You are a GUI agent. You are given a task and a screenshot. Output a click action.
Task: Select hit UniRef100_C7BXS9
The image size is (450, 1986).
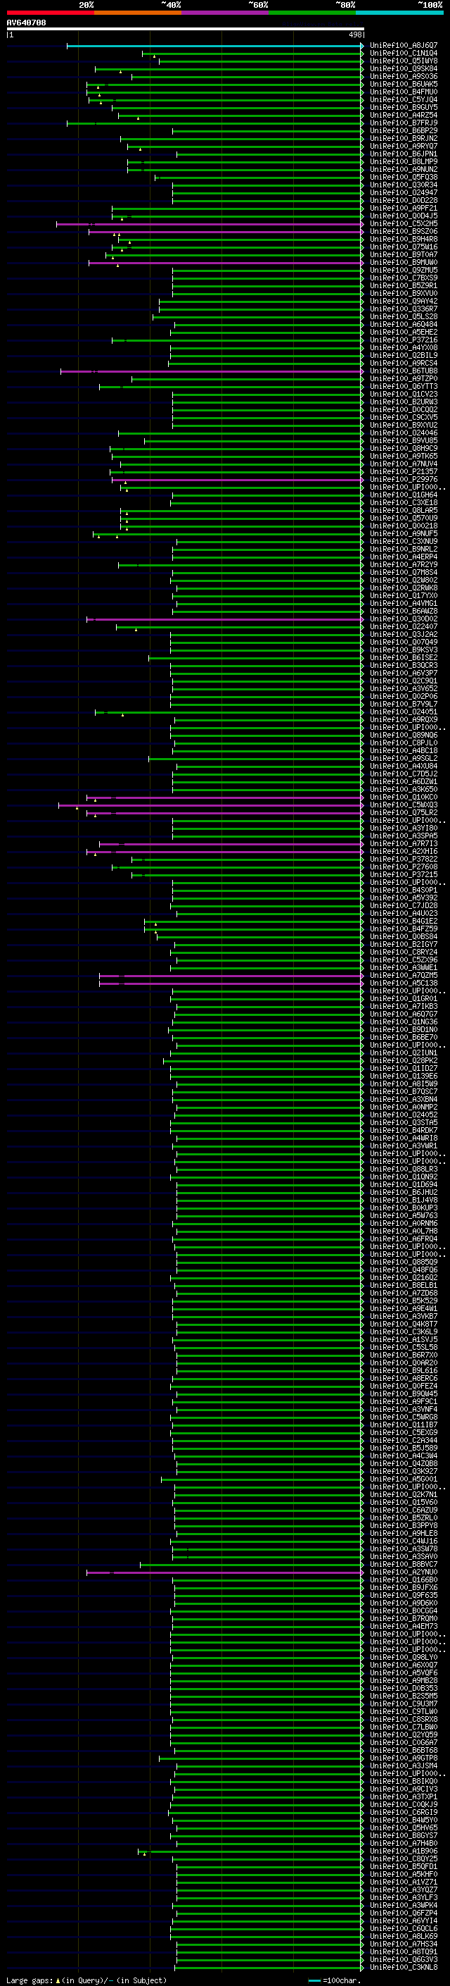point(403,278)
